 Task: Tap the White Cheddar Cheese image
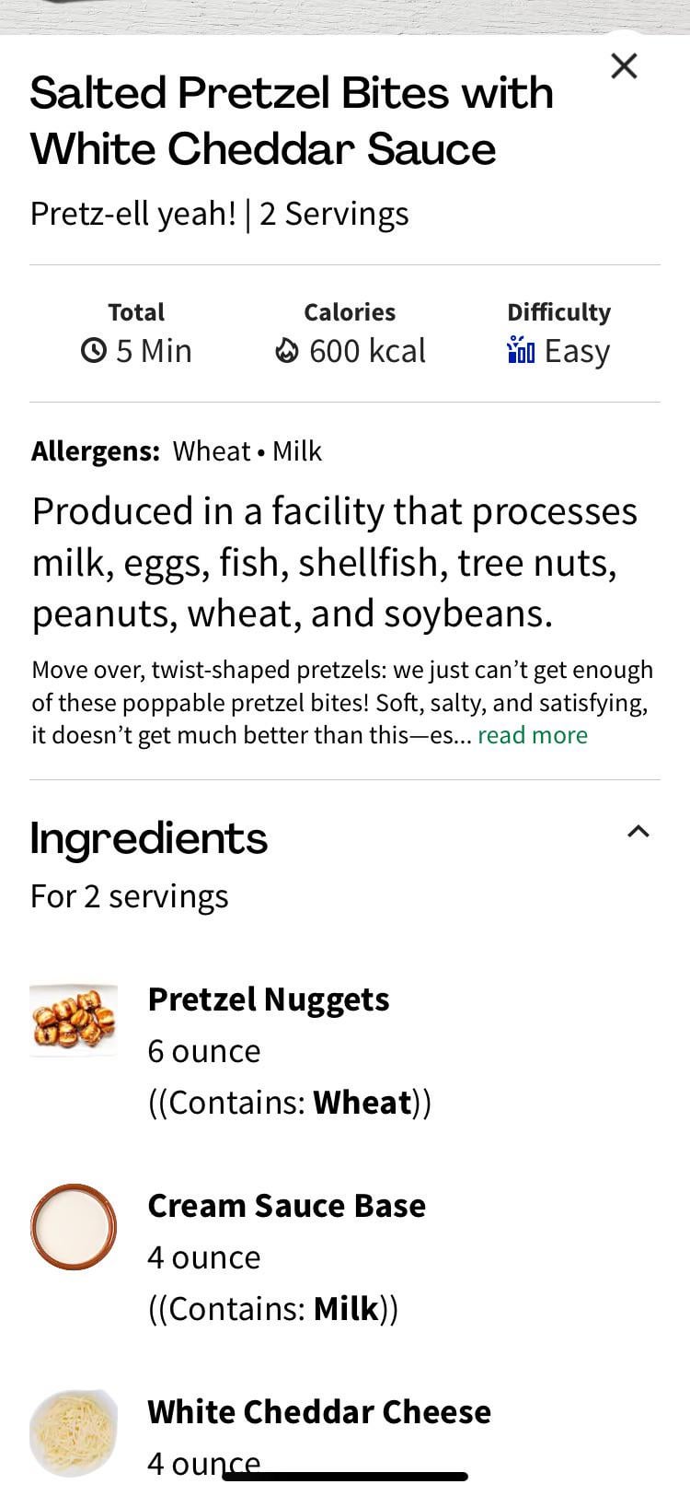pos(74,1432)
